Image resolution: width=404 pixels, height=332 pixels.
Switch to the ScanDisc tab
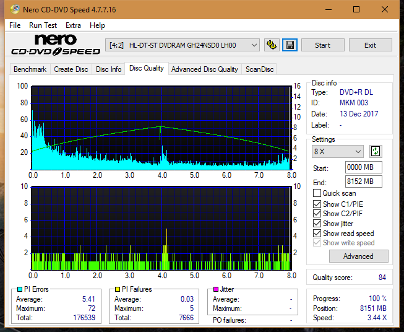tap(259, 69)
